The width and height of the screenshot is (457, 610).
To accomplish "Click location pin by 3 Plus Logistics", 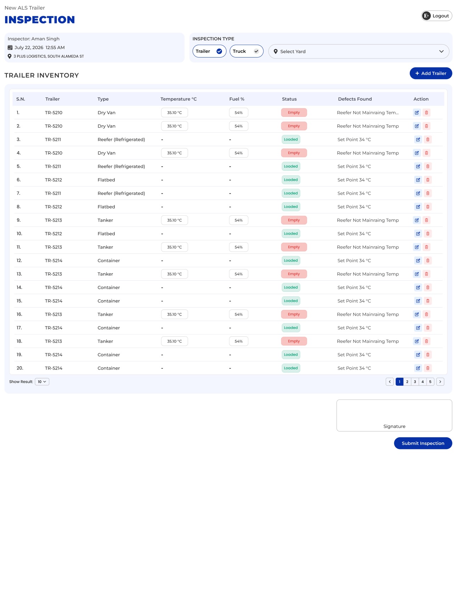I will tap(10, 56).
